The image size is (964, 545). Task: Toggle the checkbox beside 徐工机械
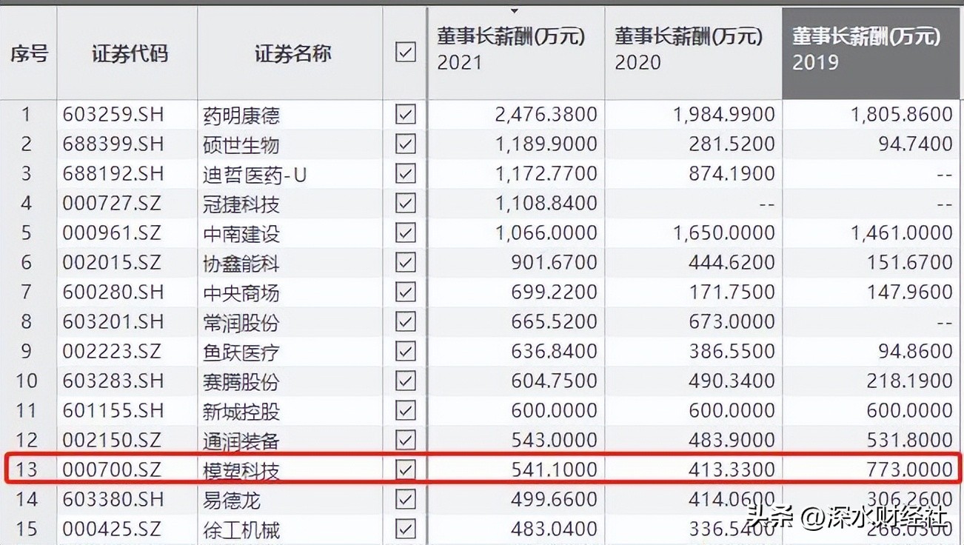click(405, 529)
